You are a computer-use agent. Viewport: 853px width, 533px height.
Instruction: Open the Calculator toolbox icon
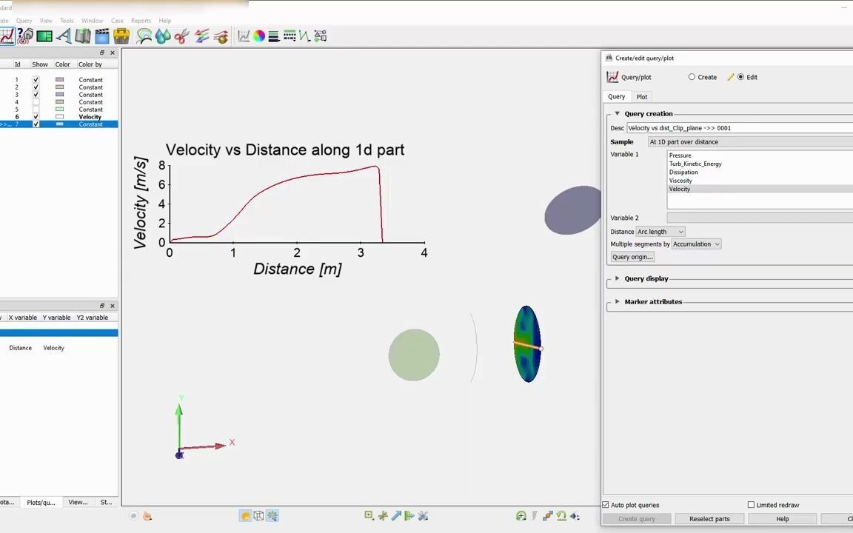pos(122,36)
